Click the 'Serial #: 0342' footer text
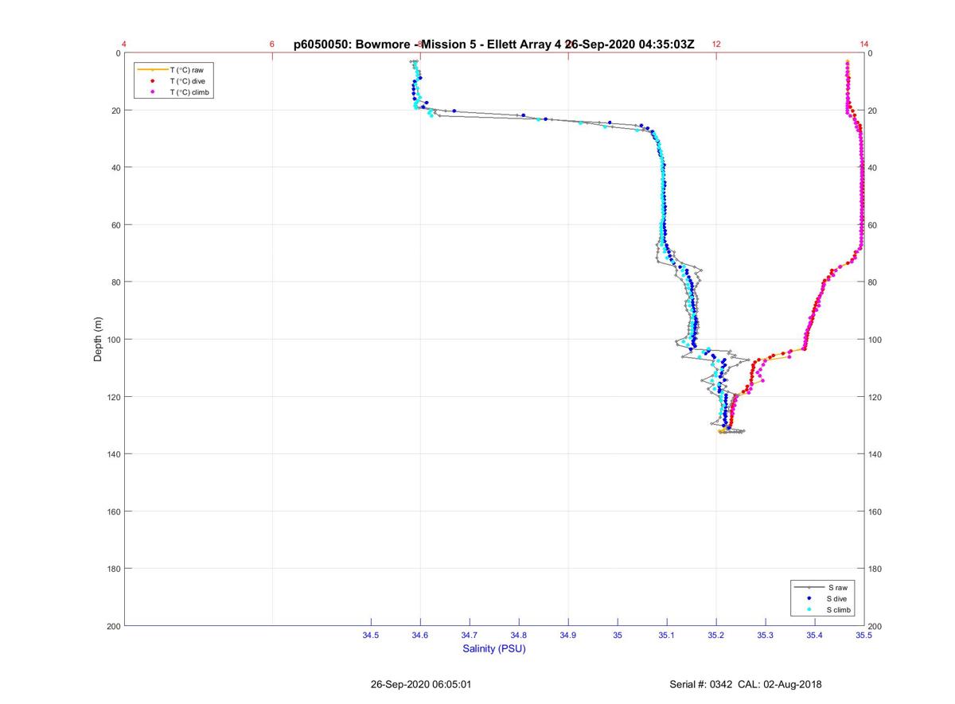The width and height of the screenshot is (955, 704). pos(703,684)
